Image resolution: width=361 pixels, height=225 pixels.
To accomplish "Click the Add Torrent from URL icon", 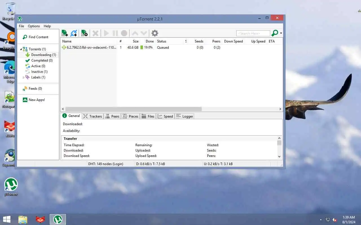I will pyautogui.click(x=74, y=33).
